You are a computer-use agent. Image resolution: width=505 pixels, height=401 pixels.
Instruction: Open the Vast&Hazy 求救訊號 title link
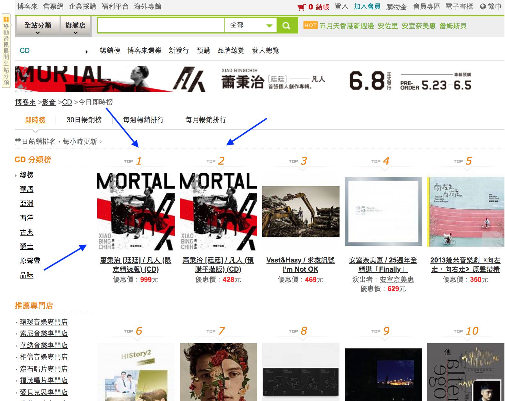tap(301, 265)
